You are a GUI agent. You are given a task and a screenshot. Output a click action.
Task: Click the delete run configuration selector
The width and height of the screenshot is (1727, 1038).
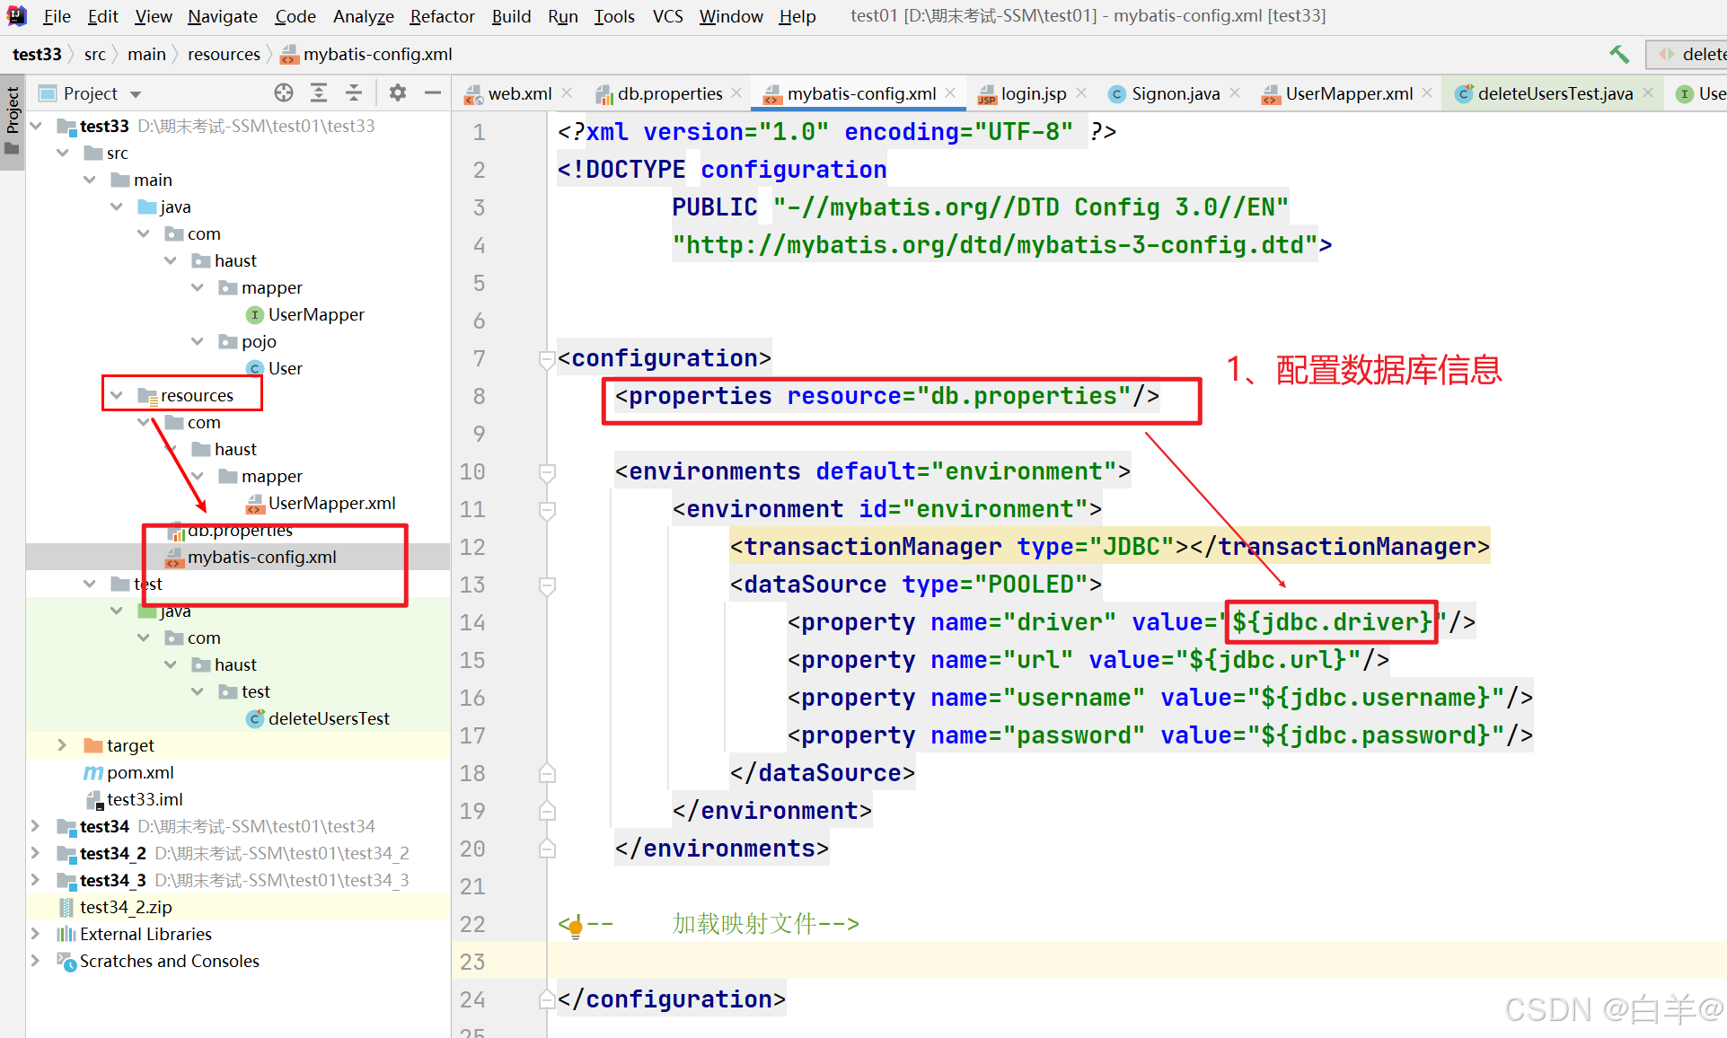tap(1690, 55)
